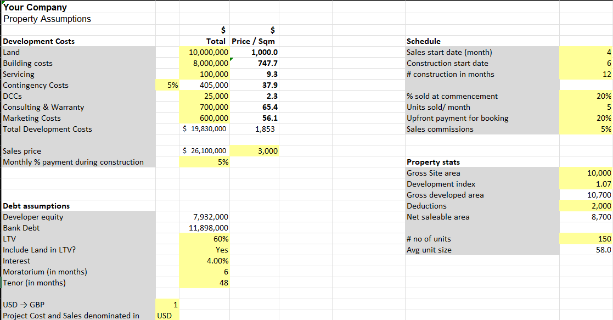613x320 pixels.
Task: Click the 'Price / Sqm' column header
Action: click(254, 41)
